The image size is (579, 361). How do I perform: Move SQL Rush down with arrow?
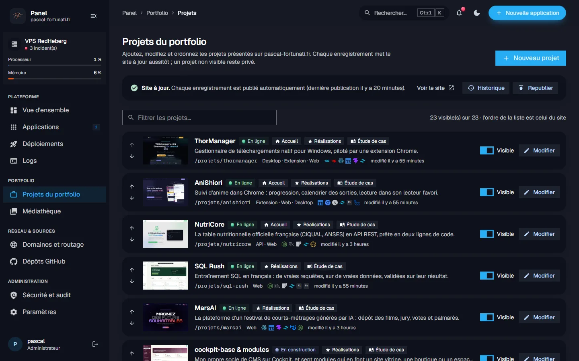(132, 281)
